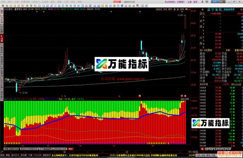Viewport: 243px width, 158px height.
Task: Open 股市日记 in status bar
Action: 15,155
